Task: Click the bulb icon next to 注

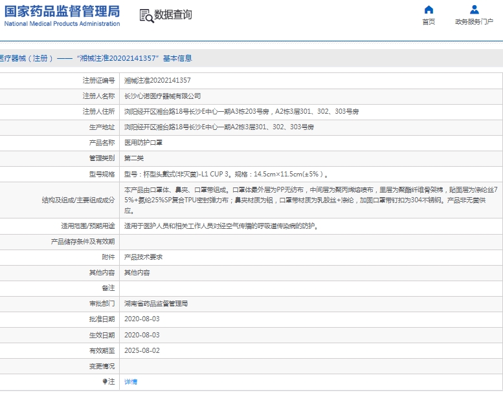Action: click(105, 381)
